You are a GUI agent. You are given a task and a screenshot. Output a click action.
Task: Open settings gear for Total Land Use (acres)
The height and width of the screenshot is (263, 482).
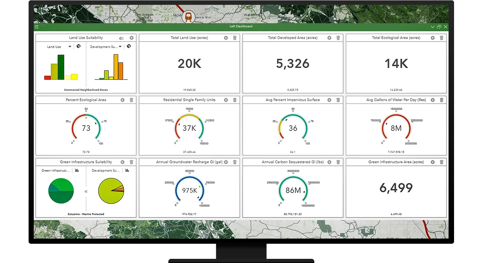pyautogui.click(x=226, y=38)
